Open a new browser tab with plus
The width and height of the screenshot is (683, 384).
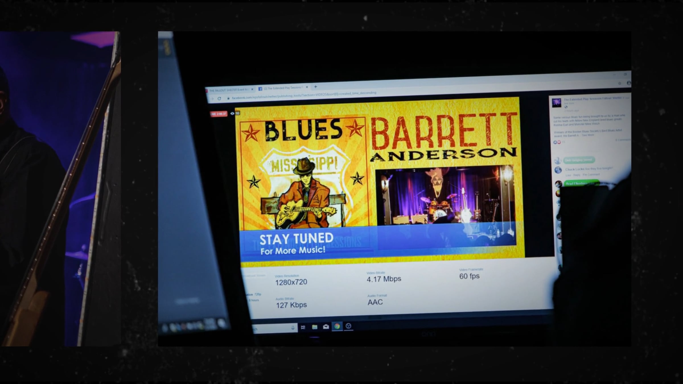315,86
